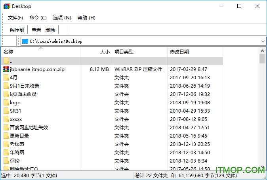Select the folder name logo
Viewport: 267px width, 180px height.
coord(15,103)
